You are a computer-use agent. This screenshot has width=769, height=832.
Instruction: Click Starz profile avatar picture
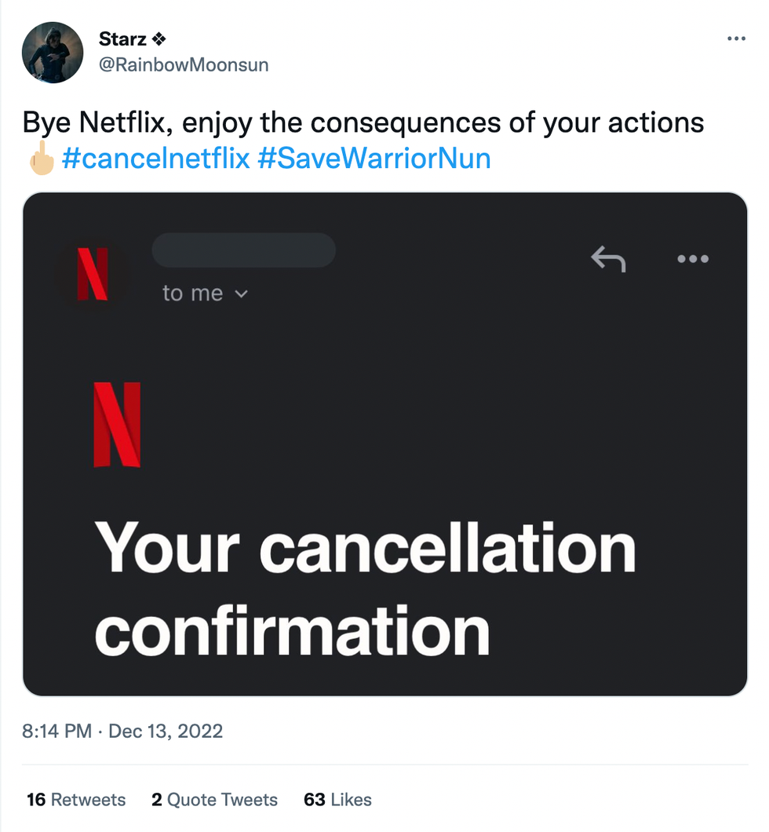tap(53, 53)
